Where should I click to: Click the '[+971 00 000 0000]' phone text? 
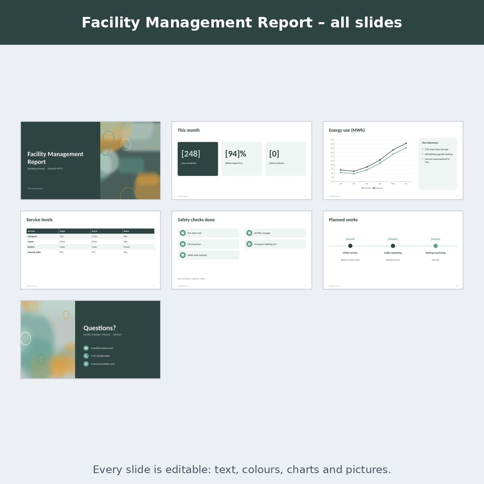click(x=100, y=356)
